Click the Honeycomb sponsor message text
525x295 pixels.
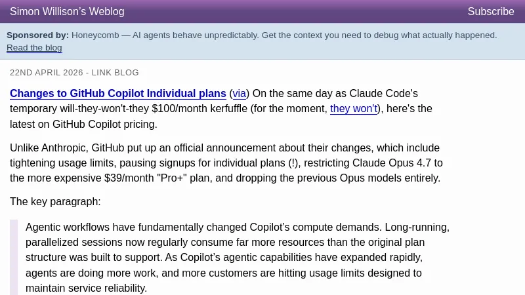(x=283, y=35)
